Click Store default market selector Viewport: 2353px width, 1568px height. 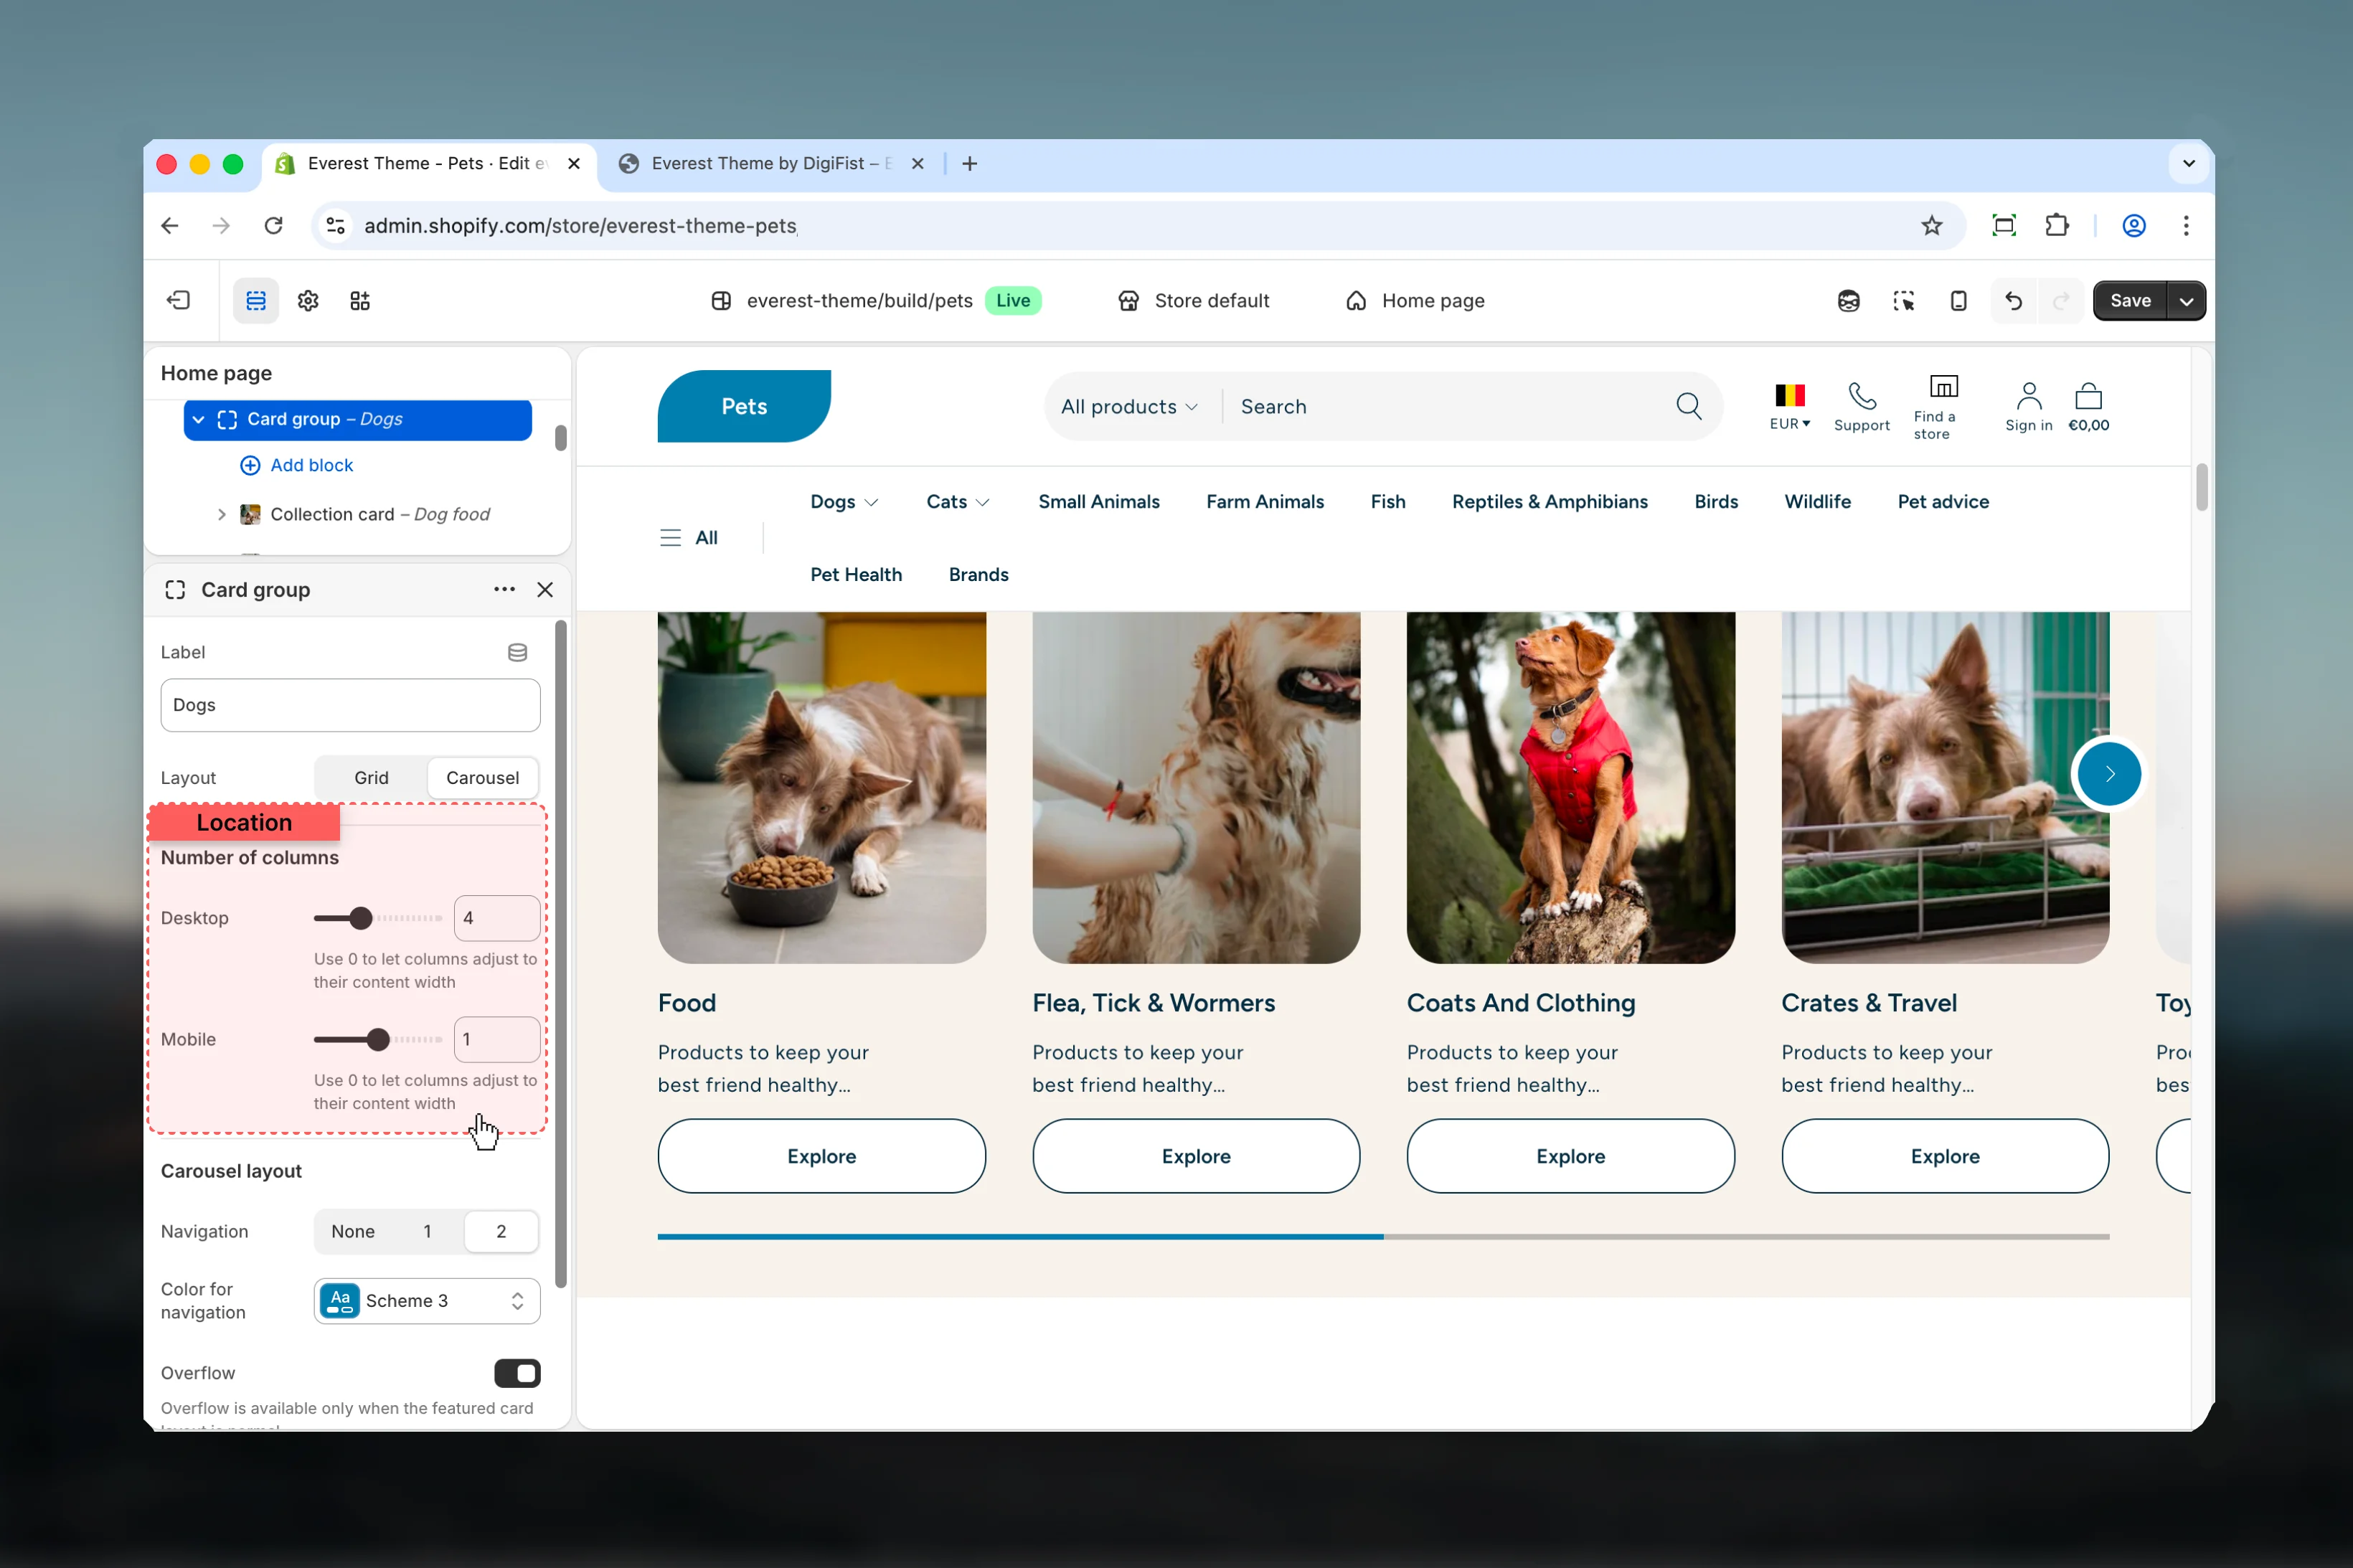[1193, 300]
